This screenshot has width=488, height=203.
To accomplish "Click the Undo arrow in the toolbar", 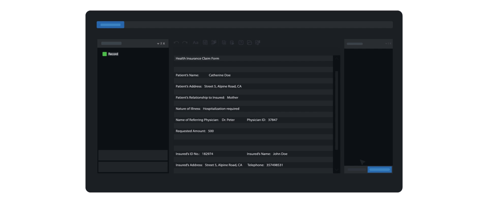I will coord(176,43).
